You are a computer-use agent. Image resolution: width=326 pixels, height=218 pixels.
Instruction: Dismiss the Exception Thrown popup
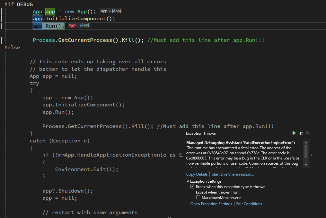pos(307,133)
